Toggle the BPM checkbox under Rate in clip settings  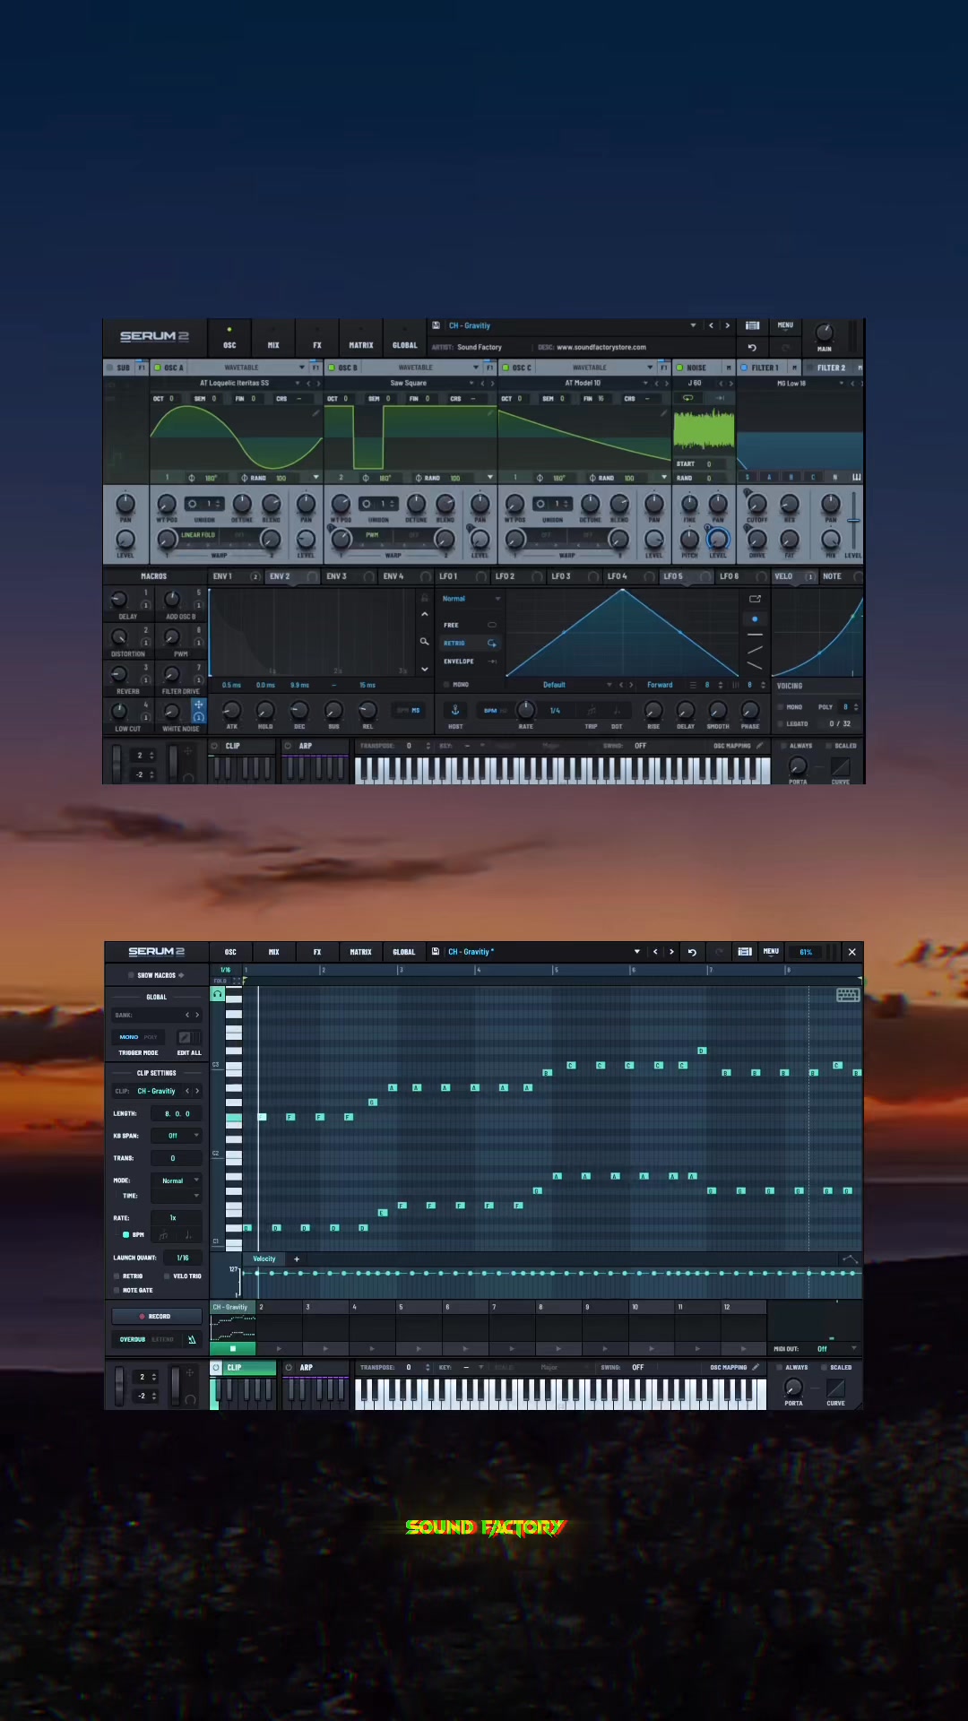click(125, 1234)
